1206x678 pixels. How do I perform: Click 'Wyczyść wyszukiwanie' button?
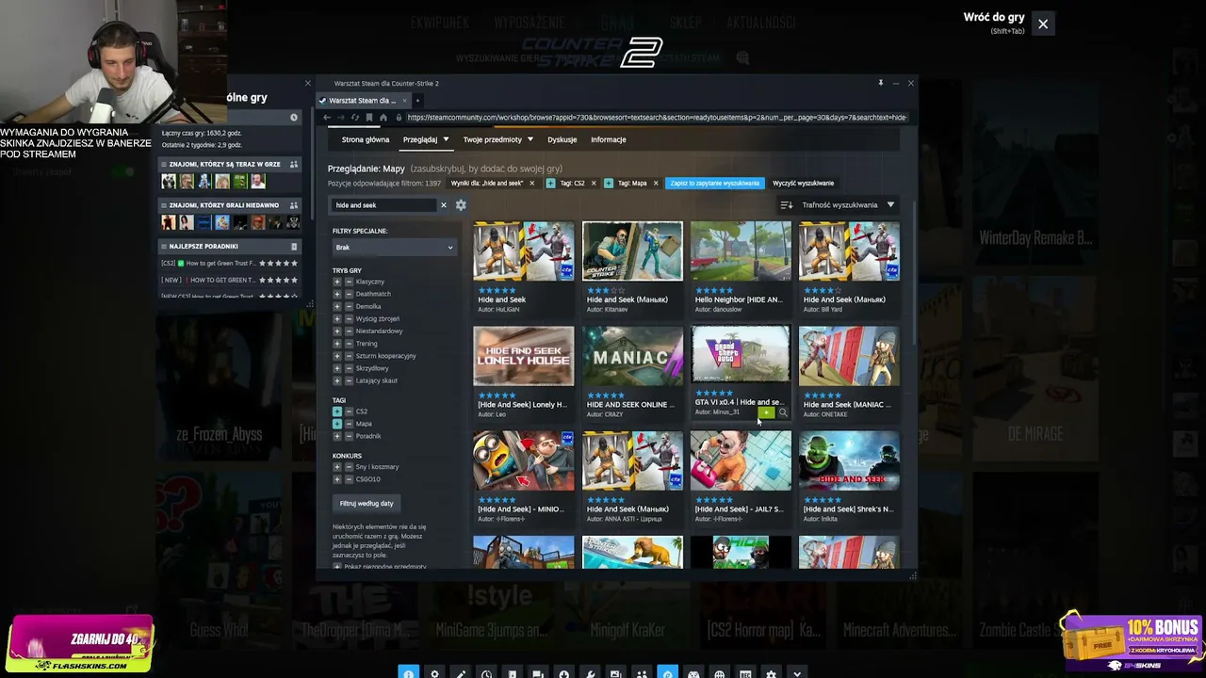click(803, 184)
